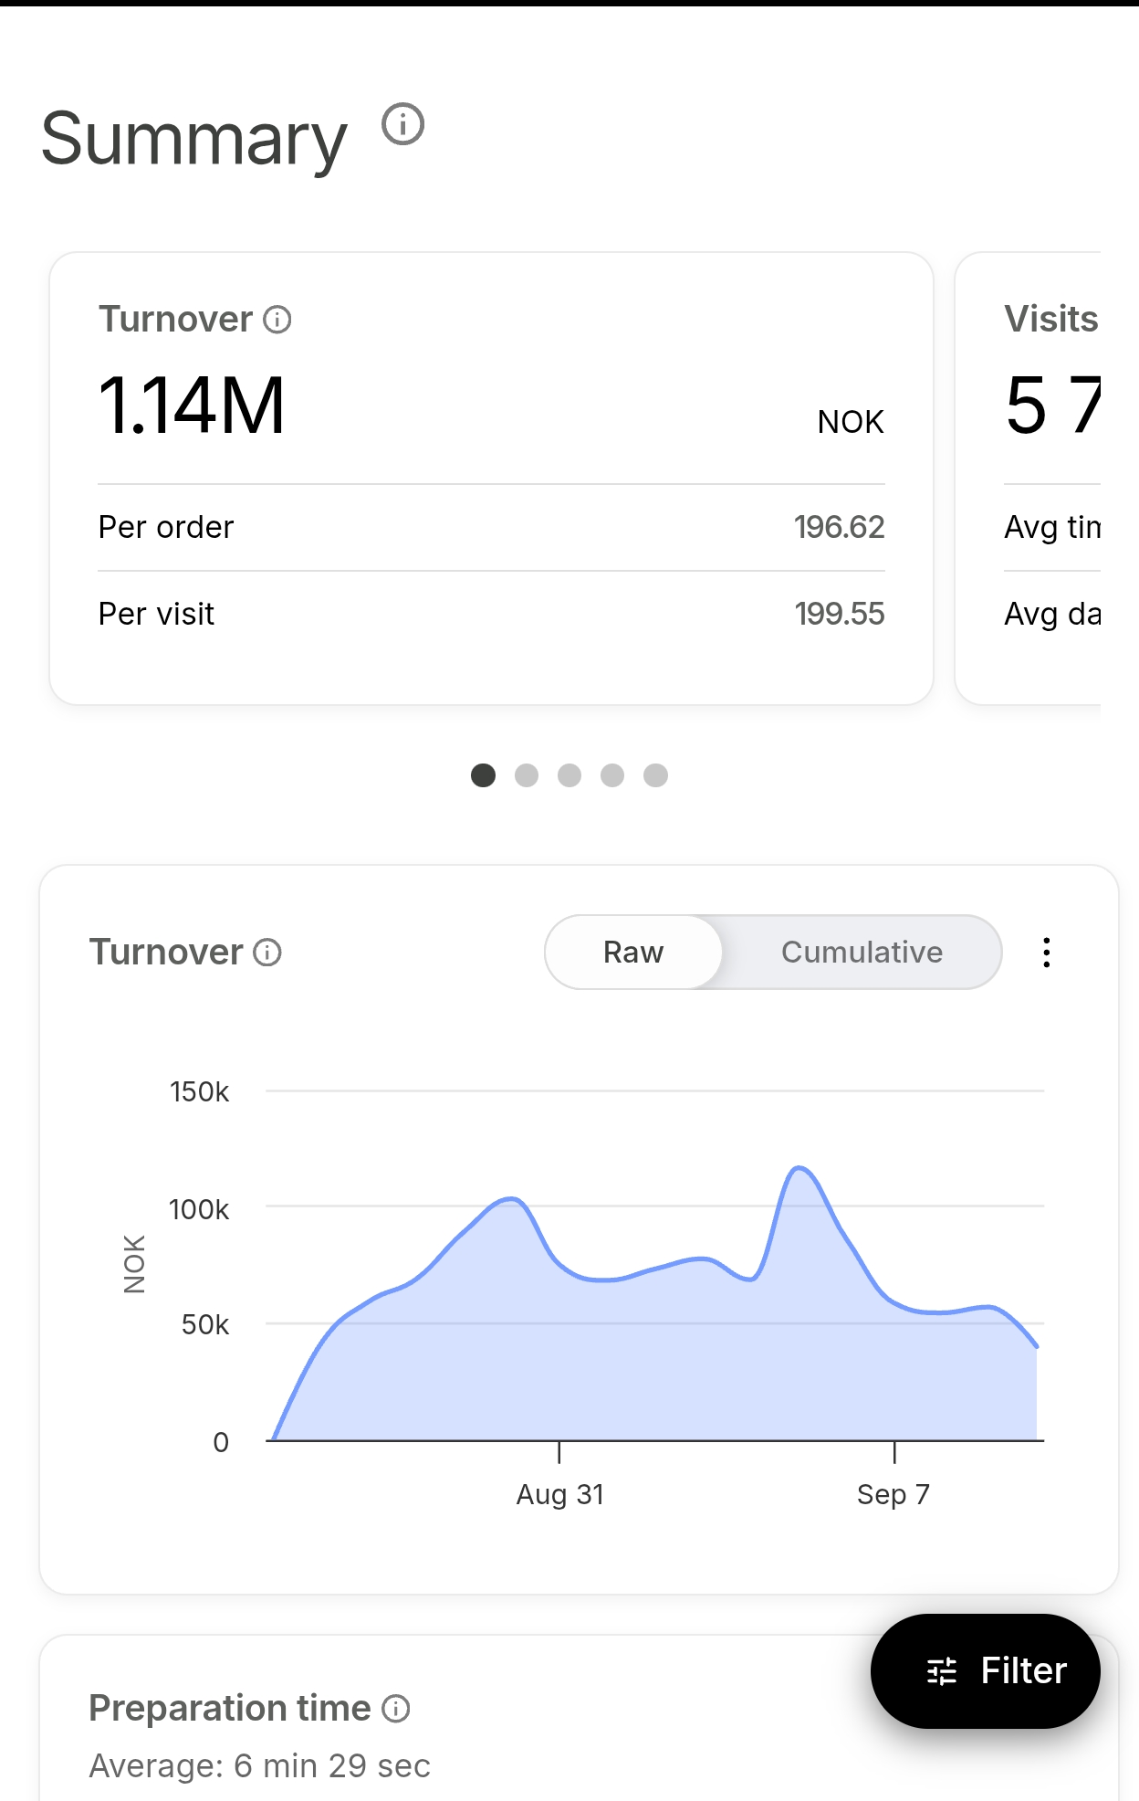The height and width of the screenshot is (1801, 1139).
Task: Jump to the second carousel page dot
Action: [x=527, y=775]
